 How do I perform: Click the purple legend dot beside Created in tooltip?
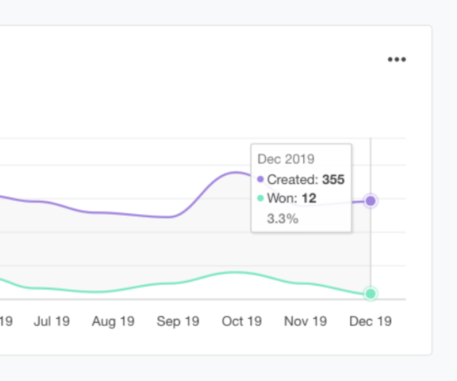click(260, 180)
